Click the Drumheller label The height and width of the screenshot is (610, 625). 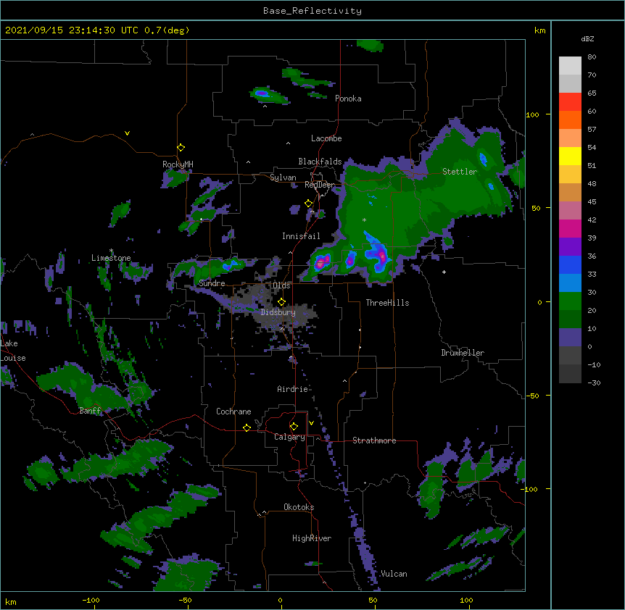(463, 353)
